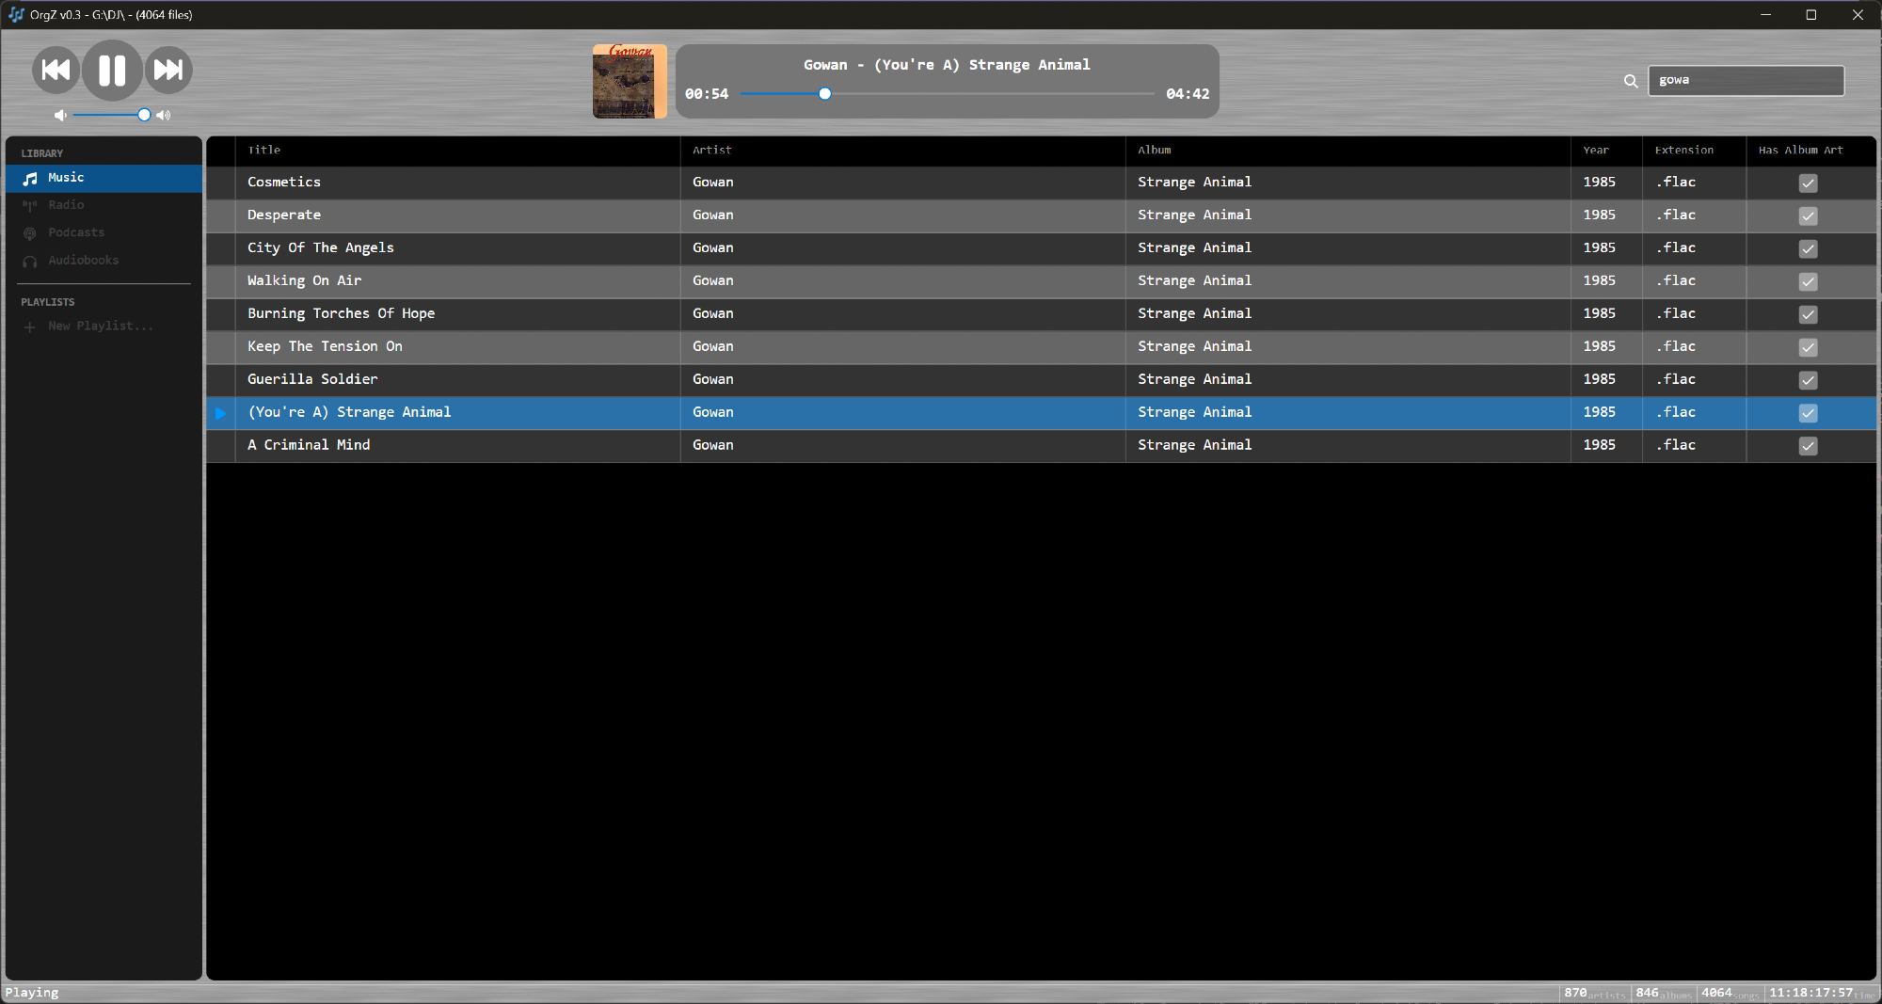Click the previous track button
Image resolution: width=1882 pixels, height=1004 pixels.
[x=56, y=71]
